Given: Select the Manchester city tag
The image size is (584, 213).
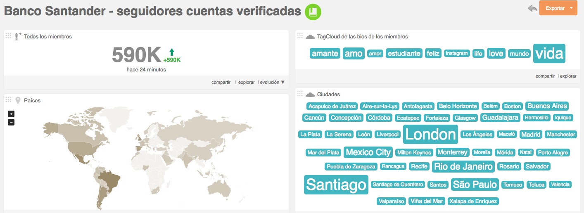Looking at the screenshot, I should 560,135.
